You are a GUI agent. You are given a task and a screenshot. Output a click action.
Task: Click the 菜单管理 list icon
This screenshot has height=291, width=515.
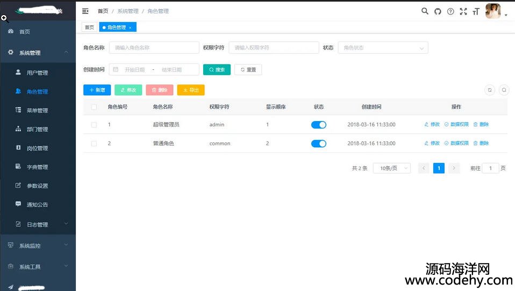[18, 110]
